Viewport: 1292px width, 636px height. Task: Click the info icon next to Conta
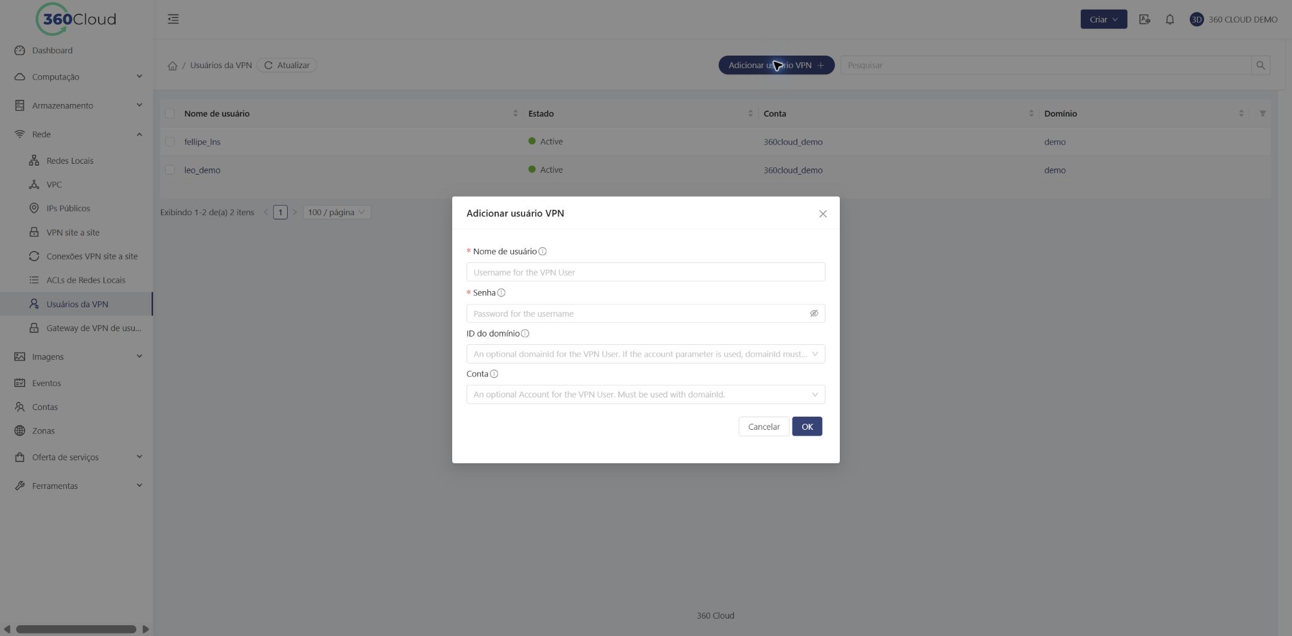click(494, 374)
